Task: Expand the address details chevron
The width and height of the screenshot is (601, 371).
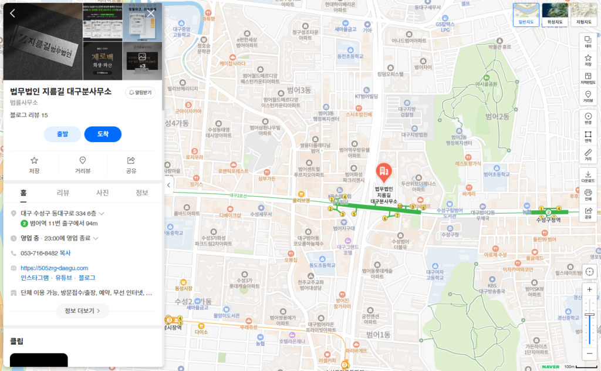Action: (x=102, y=213)
